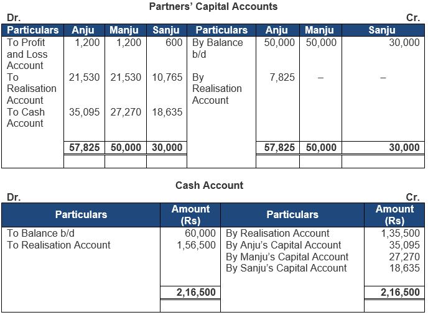428x315 pixels.
Task: Click 'By Anju's Capital Account' entry
Action: point(283,245)
